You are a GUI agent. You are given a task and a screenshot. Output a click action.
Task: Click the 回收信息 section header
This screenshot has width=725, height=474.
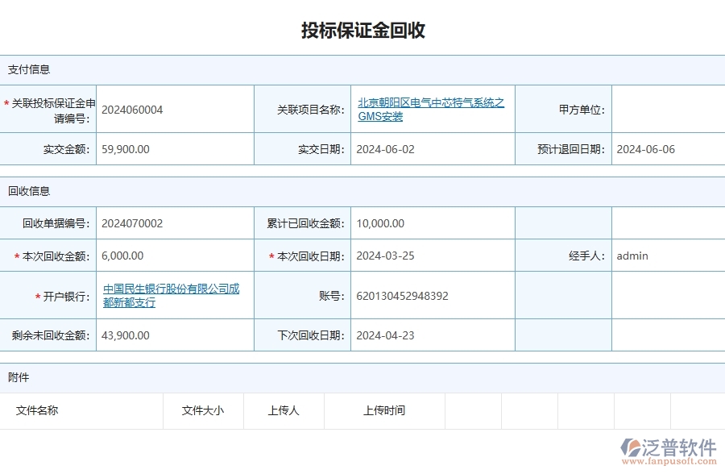point(25,191)
